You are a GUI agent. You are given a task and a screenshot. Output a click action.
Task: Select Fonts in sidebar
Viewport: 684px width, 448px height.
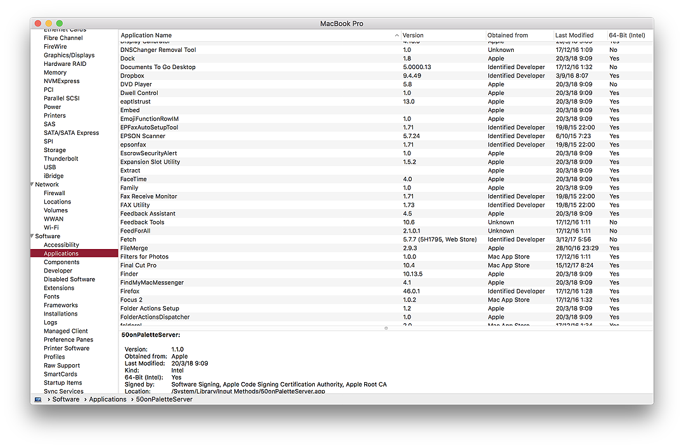tap(51, 297)
